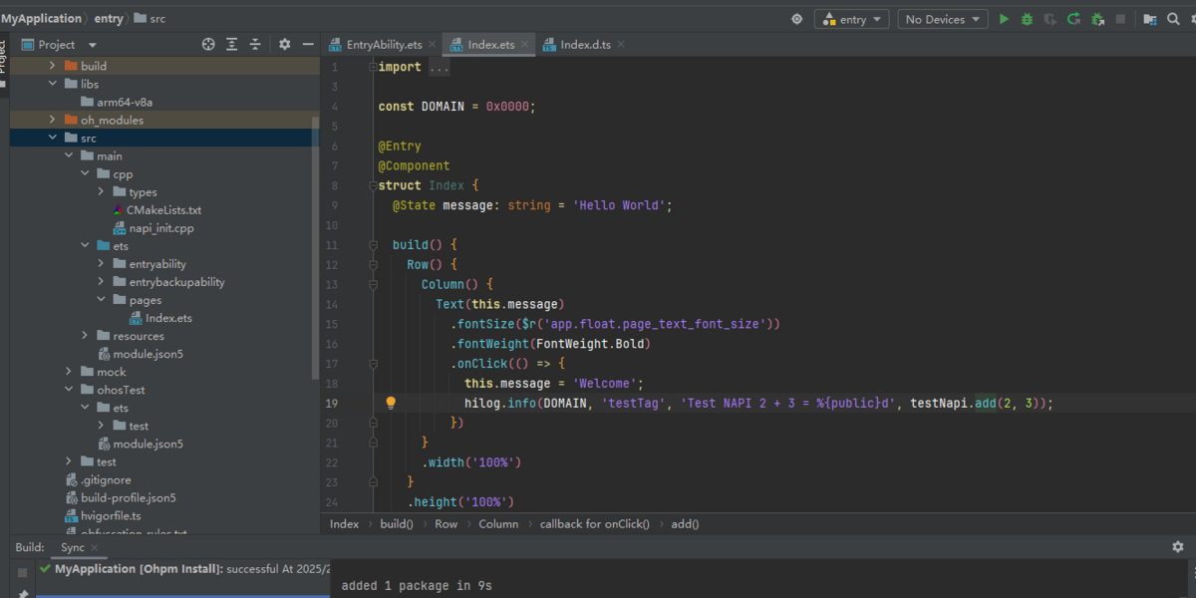Viewport: 1196px width, 598px height.
Task: Expand the collapsed import block on line 1
Action: [x=439, y=68]
